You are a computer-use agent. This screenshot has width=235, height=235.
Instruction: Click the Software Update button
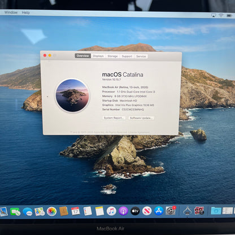click(x=141, y=118)
